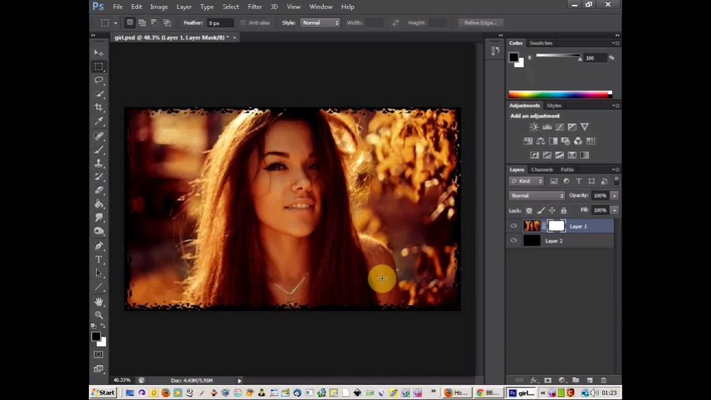The image size is (711, 400).
Task: Click the Feather input field
Action: click(x=221, y=23)
